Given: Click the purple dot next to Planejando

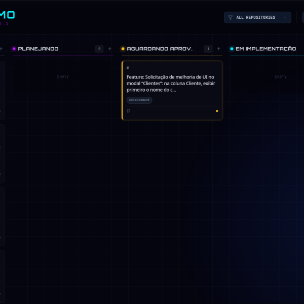Looking at the screenshot, I should (x=14, y=49).
